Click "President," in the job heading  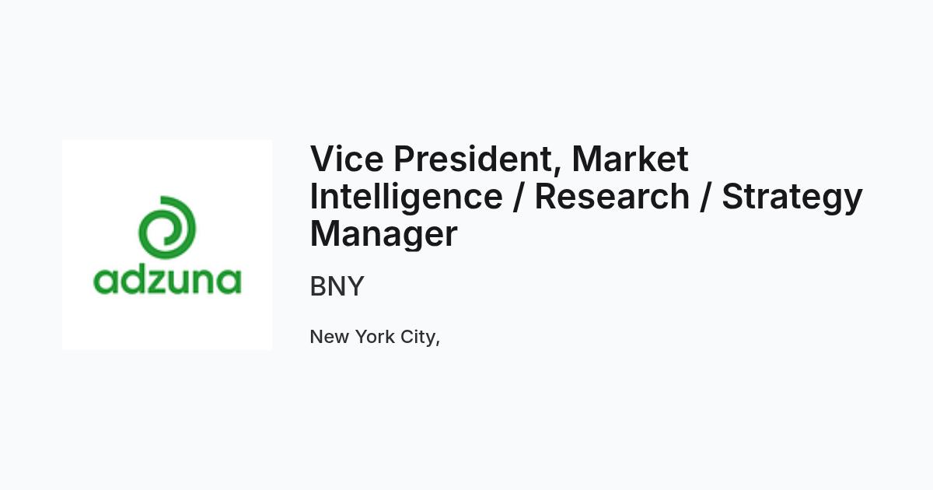477,161
